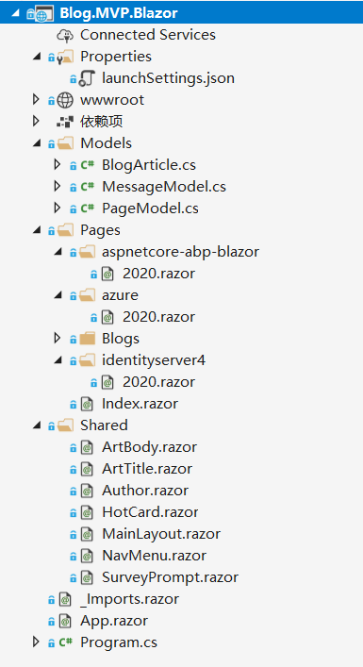Click the ArtBody.razor file icon
The height and width of the screenshot is (667, 363).
click(x=87, y=447)
